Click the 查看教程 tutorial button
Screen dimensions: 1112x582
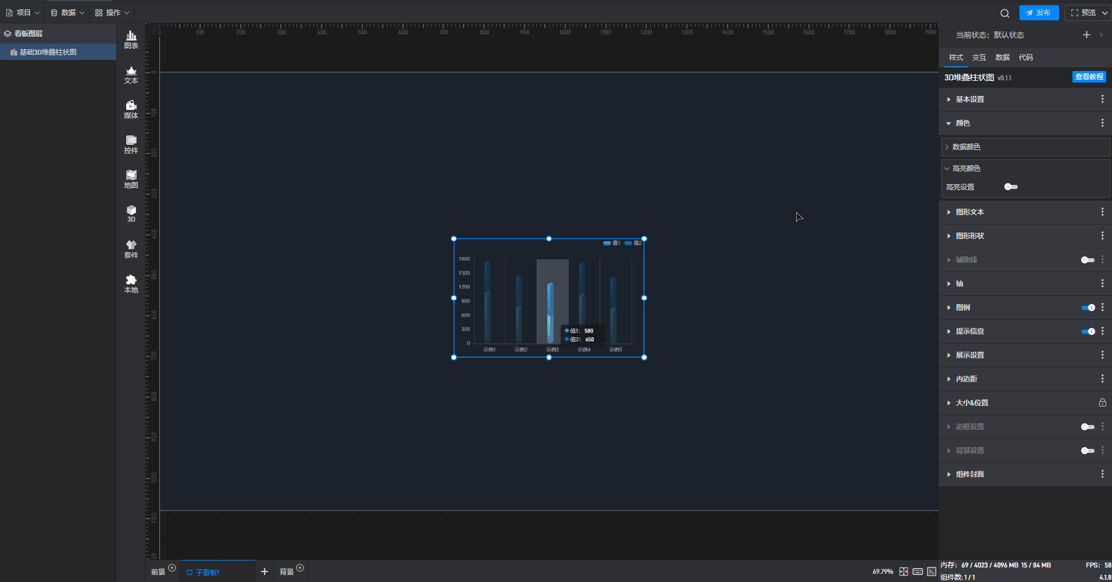point(1089,77)
